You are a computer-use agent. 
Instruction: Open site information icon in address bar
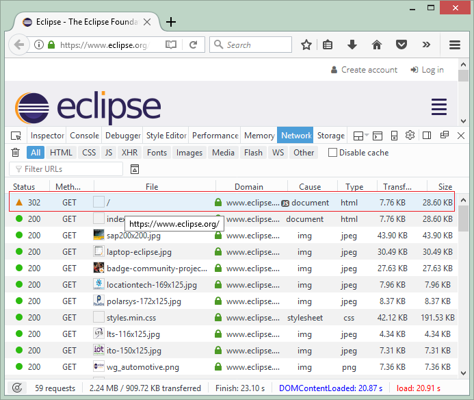(x=39, y=45)
